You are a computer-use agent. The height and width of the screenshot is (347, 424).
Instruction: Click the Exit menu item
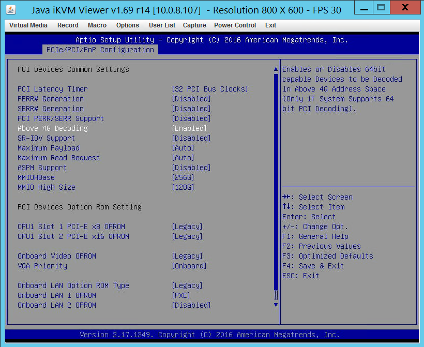point(270,25)
